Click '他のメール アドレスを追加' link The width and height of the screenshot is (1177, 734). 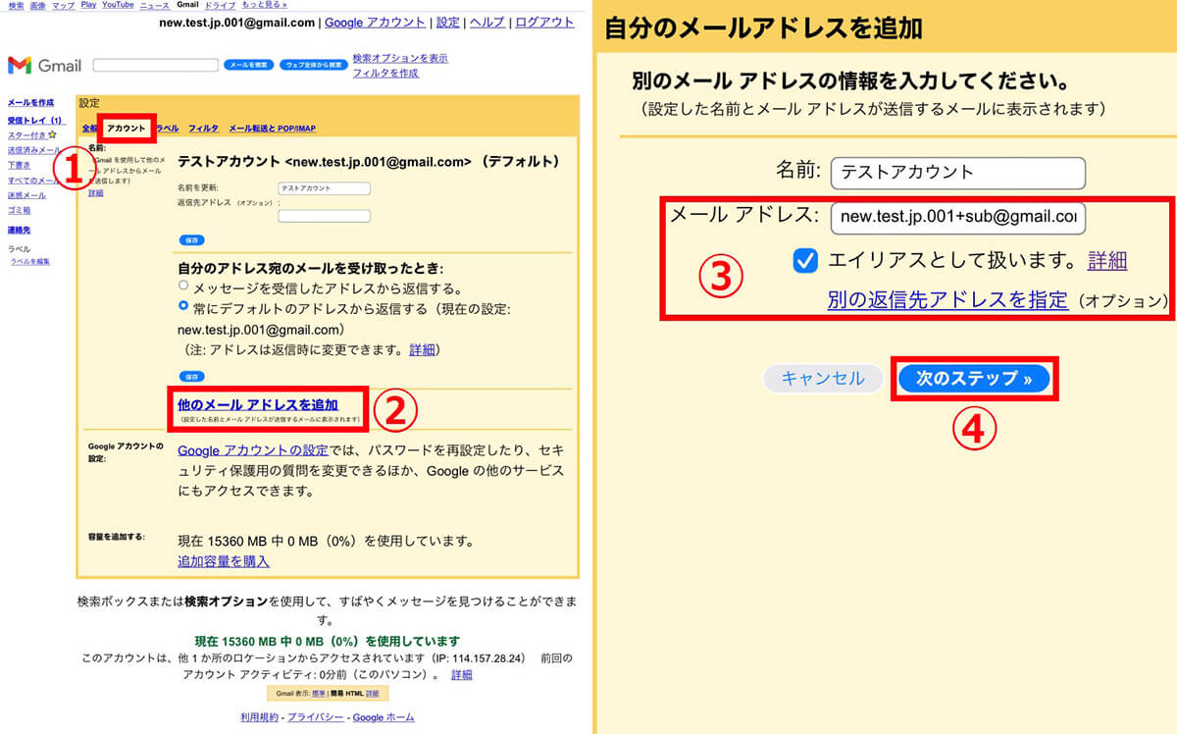click(x=257, y=404)
